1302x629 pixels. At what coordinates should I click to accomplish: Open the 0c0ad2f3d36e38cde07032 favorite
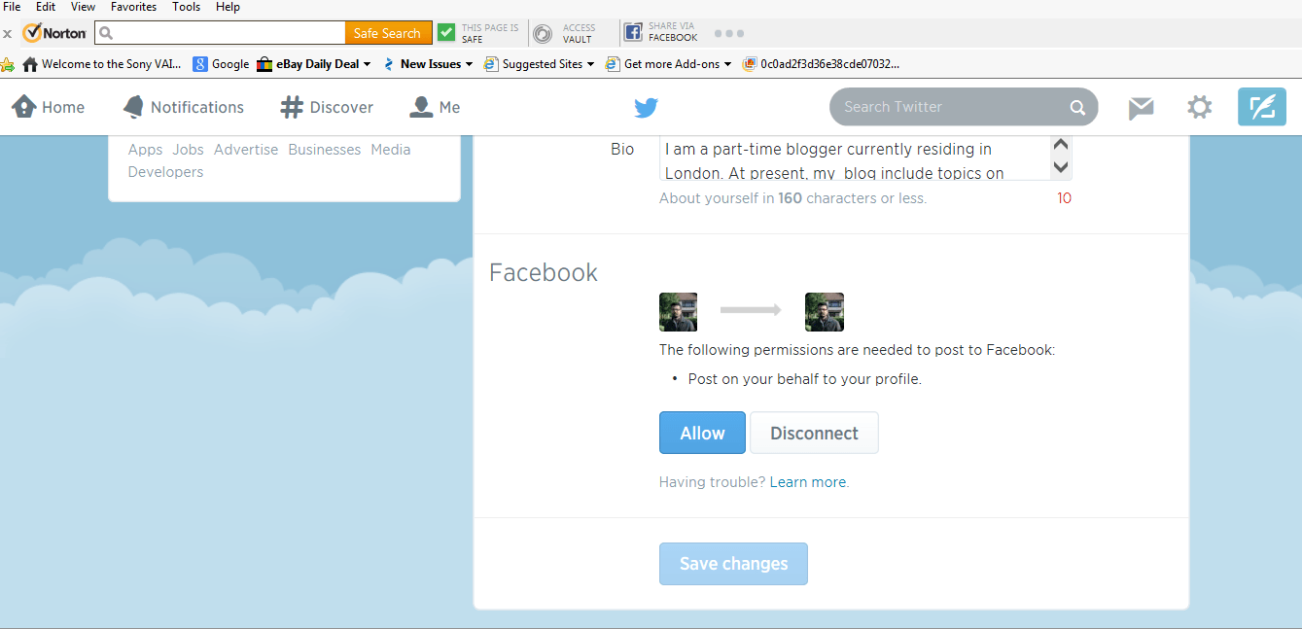tap(821, 64)
